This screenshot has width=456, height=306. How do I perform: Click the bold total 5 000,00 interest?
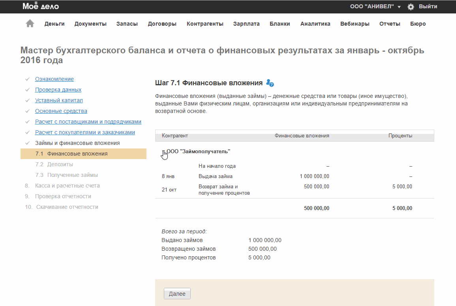coord(402,208)
